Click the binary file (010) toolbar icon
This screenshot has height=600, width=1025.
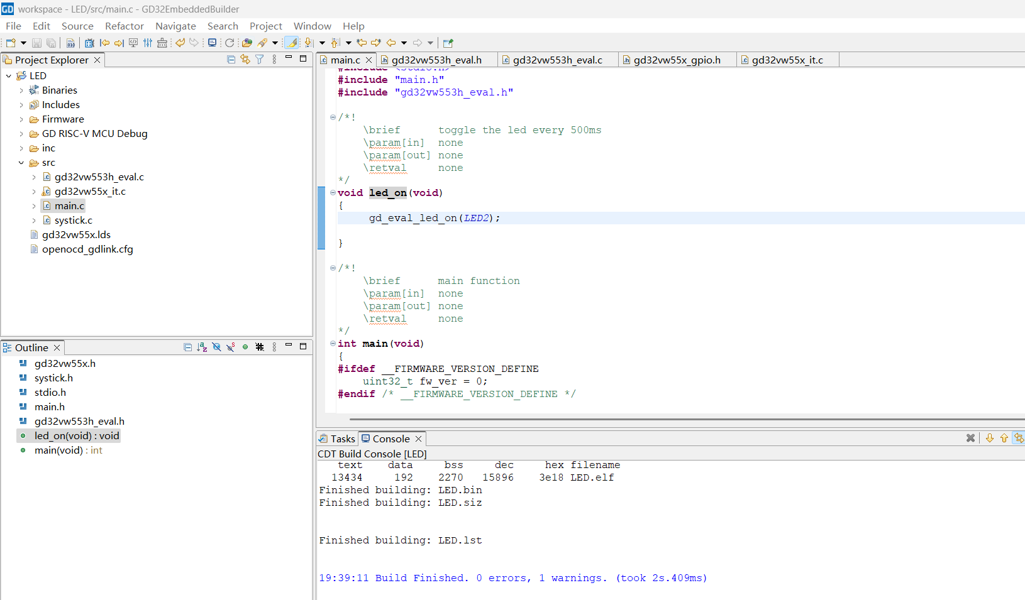point(70,43)
